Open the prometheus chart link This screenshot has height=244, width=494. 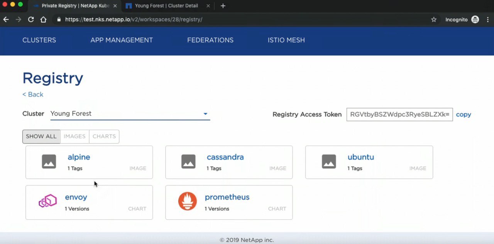click(227, 197)
